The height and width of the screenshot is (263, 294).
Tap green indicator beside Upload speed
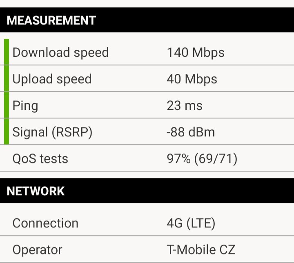[x=7, y=79]
